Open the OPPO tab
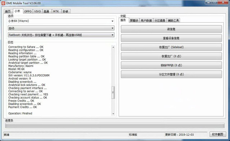 (28, 11)
